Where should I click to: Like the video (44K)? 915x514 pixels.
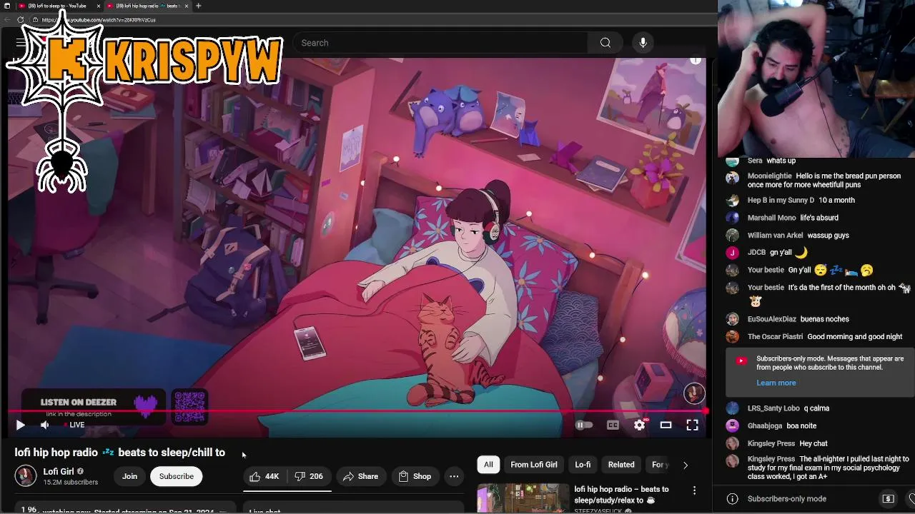pos(264,476)
